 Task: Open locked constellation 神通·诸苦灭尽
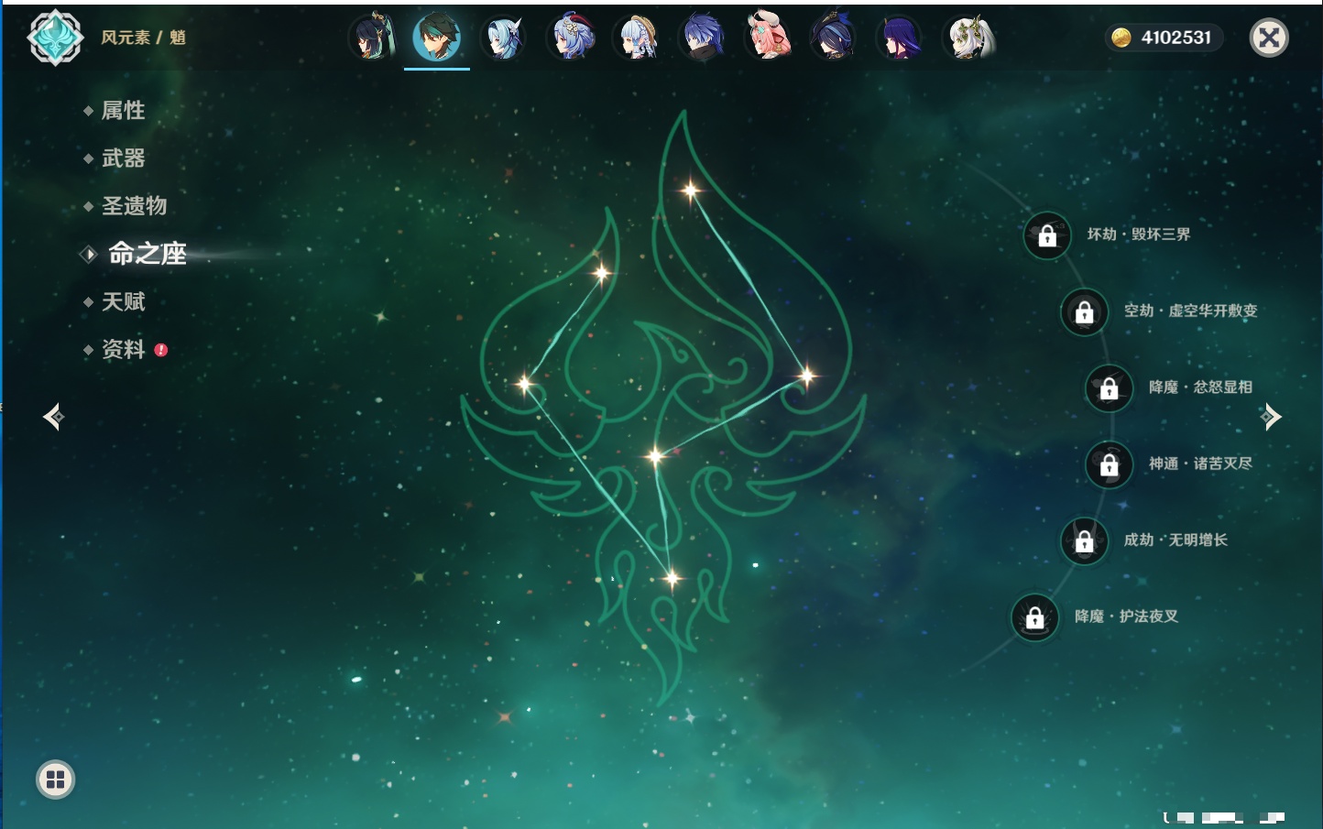[x=1110, y=464]
